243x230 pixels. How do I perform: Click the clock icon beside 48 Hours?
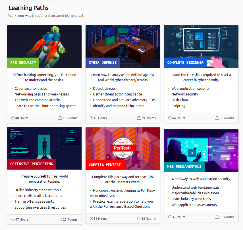click(91, 118)
